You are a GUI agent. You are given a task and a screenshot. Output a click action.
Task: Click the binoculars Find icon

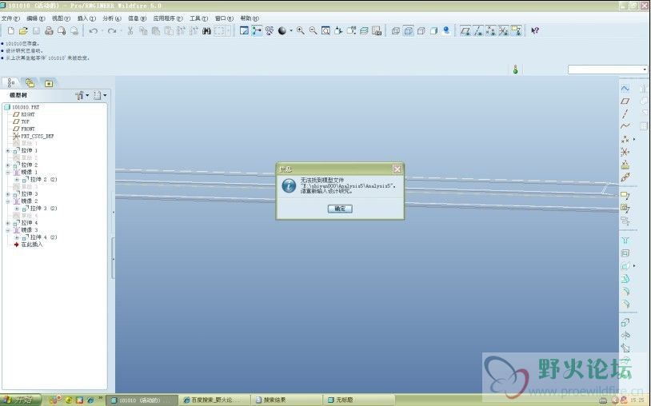206,30
